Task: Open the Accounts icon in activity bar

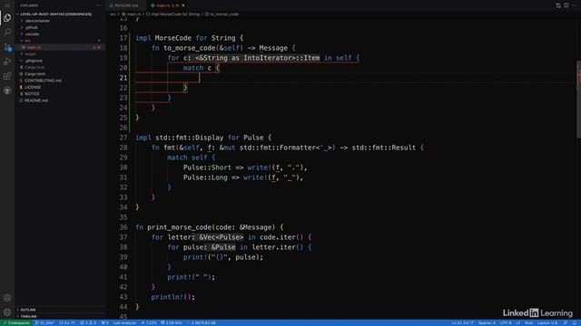Action: pyautogui.click(x=7, y=298)
